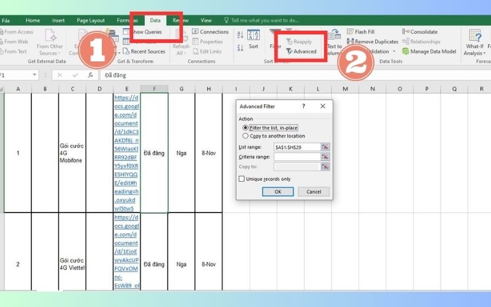Import data From Access
The width and height of the screenshot is (491, 307).
coord(17,32)
